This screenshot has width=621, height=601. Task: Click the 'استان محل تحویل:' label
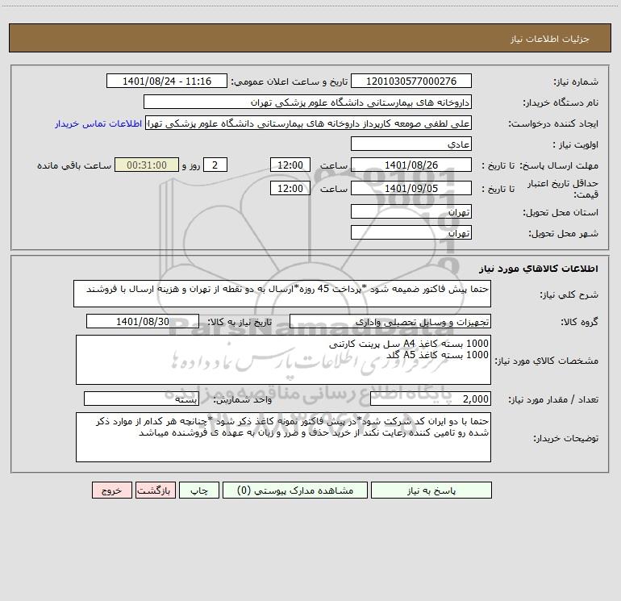[561, 212]
